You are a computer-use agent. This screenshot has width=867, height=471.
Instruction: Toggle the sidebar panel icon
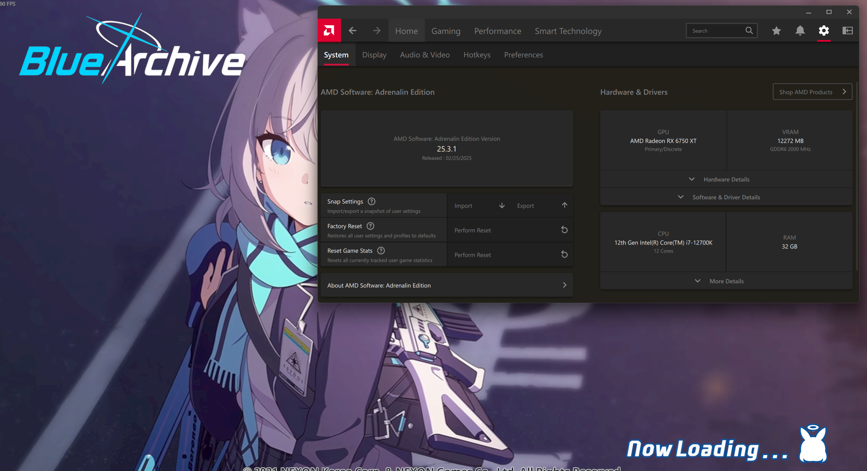point(847,31)
